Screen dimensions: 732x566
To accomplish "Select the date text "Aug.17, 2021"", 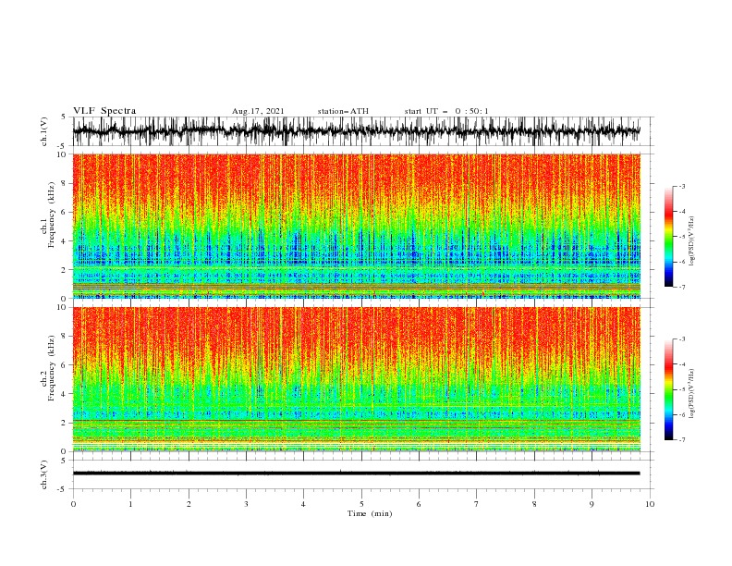I will tap(258, 111).
